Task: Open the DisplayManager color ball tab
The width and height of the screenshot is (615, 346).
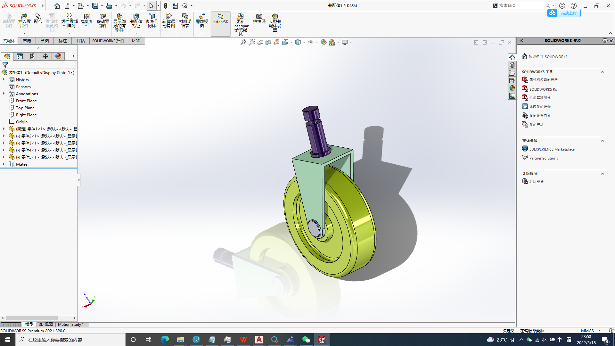Action: pyautogui.click(x=58, y=56)
